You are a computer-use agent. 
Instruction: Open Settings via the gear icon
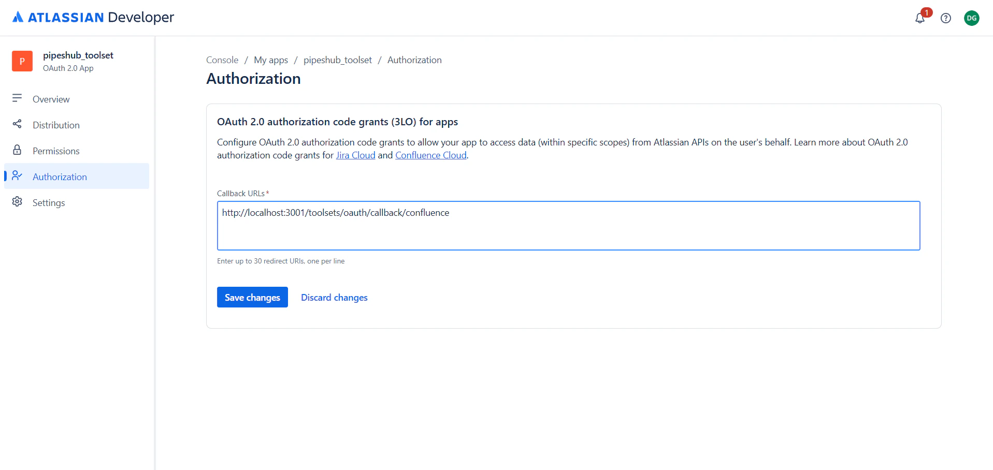tap(17, 202)
